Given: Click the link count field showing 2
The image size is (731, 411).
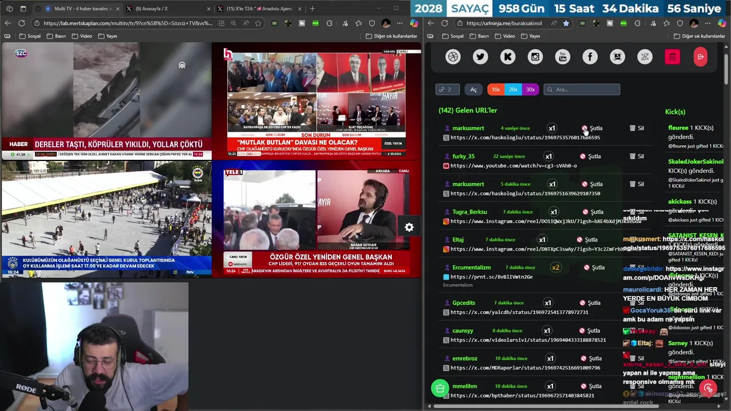Looking at the screenshot, I should tap(447, 90).
